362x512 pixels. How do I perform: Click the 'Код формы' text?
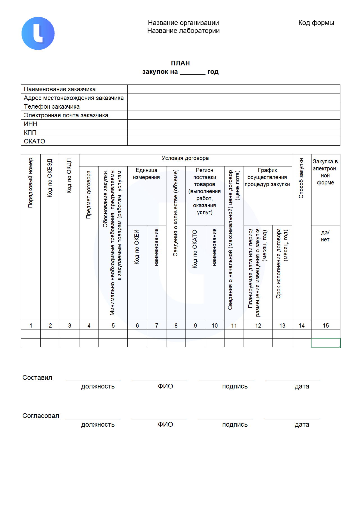(x=316, y=23)
